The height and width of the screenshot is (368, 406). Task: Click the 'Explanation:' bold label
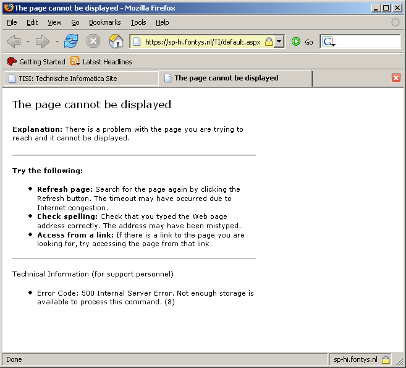(37, 129)
